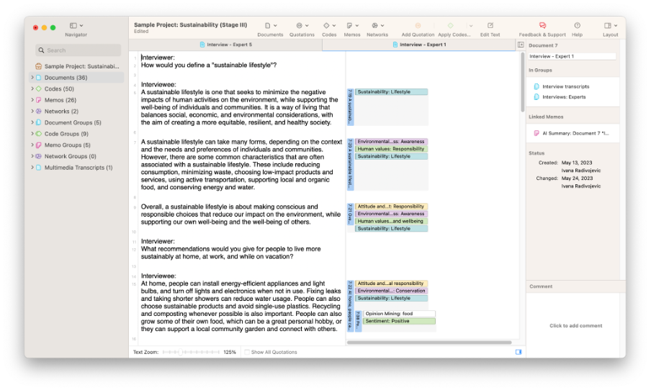The height and width of the screenshot is (390, 651).
Task: Open the Networks toolbar icon
Action: (x=377, y=26)
